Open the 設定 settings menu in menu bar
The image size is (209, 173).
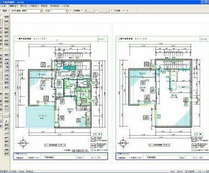coord(45,6)
